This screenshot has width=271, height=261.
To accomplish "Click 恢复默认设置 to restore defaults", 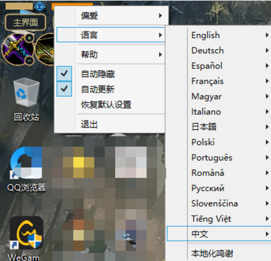I will tap(106, 105).
